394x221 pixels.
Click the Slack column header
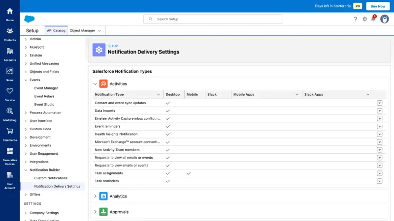click(x=218, y=94)
